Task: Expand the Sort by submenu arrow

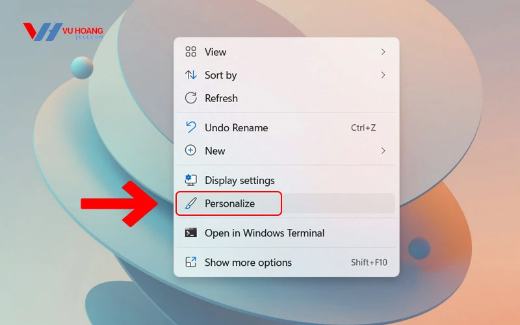Action: click(x=383, y=75)
